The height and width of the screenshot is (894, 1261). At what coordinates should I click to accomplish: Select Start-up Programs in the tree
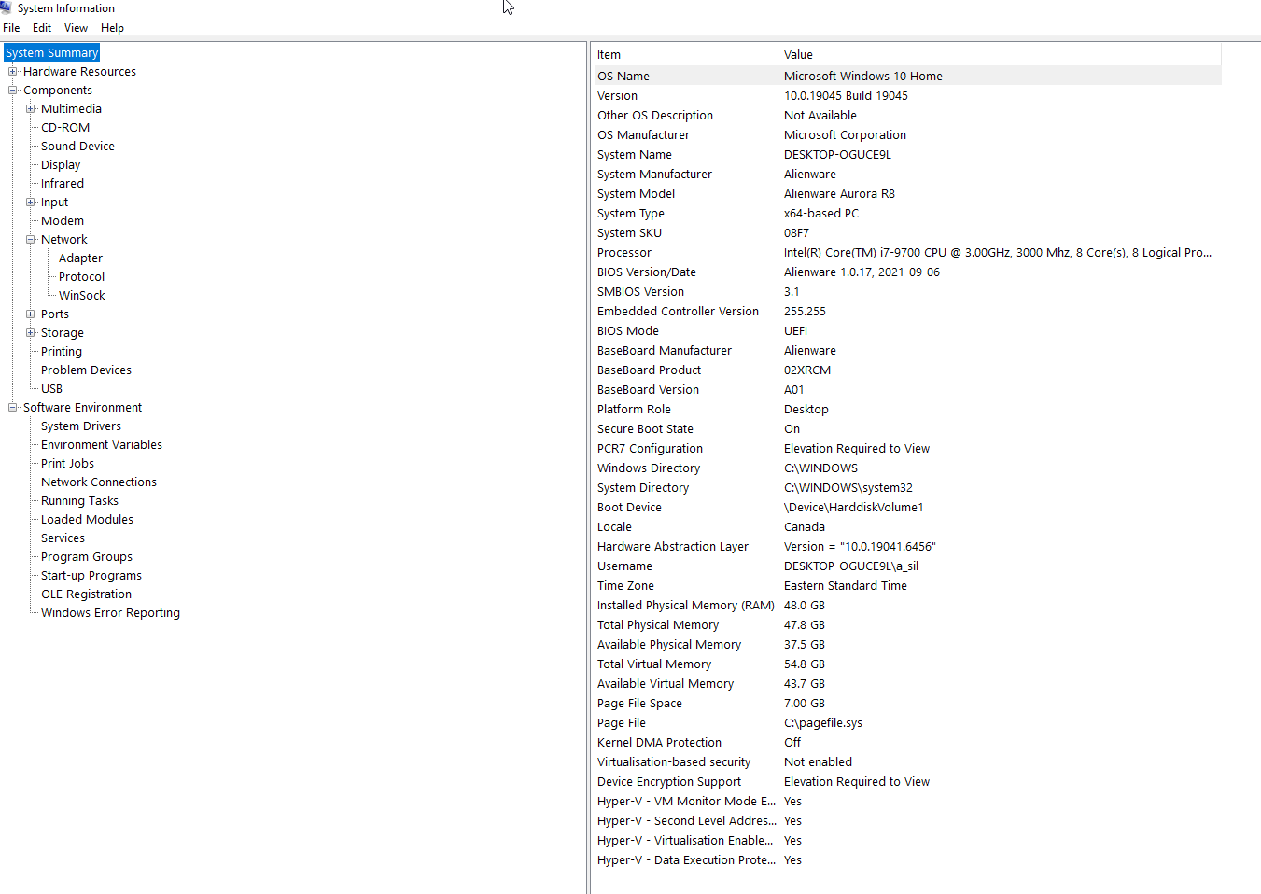[x=91, y=576]
